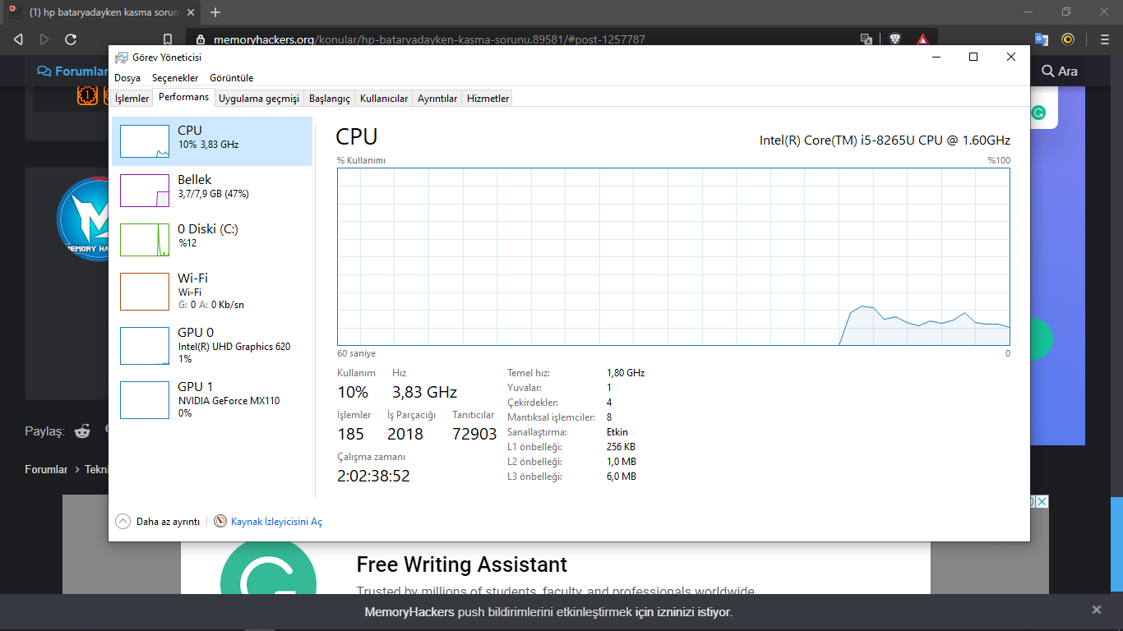
Task: Click the L1 önbelleği value 256 KB
Action: (x=621, y=447)
